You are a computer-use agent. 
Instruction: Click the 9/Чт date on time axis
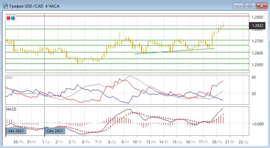tap(125, 142)
